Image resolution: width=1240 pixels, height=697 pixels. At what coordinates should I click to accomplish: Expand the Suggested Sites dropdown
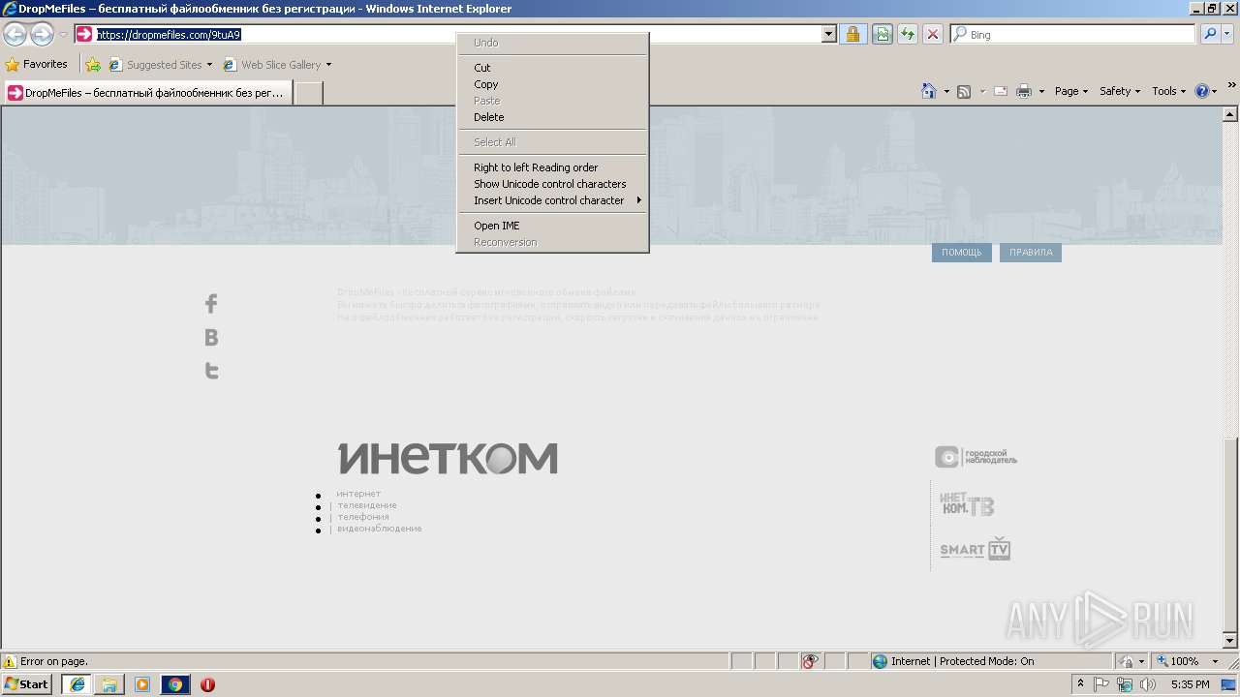click(x=209, y=65)
